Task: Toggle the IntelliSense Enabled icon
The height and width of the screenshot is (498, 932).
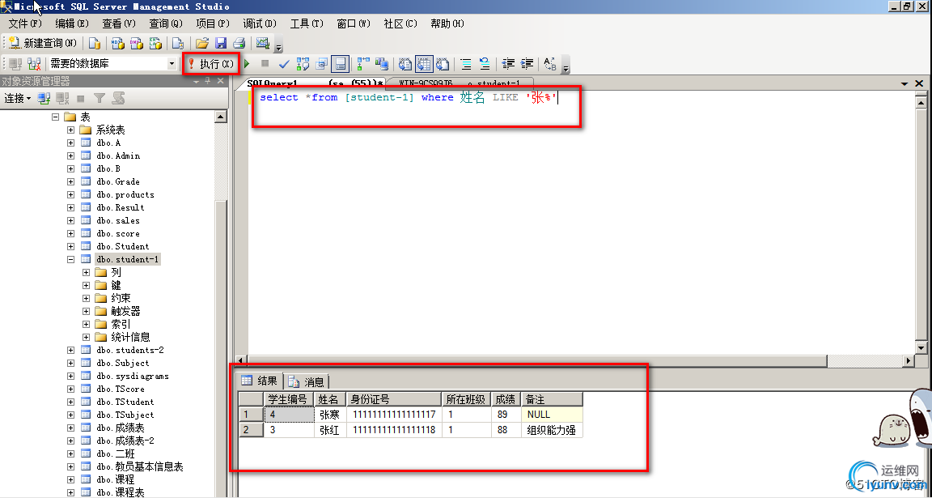Action: [x=340, y=63]
